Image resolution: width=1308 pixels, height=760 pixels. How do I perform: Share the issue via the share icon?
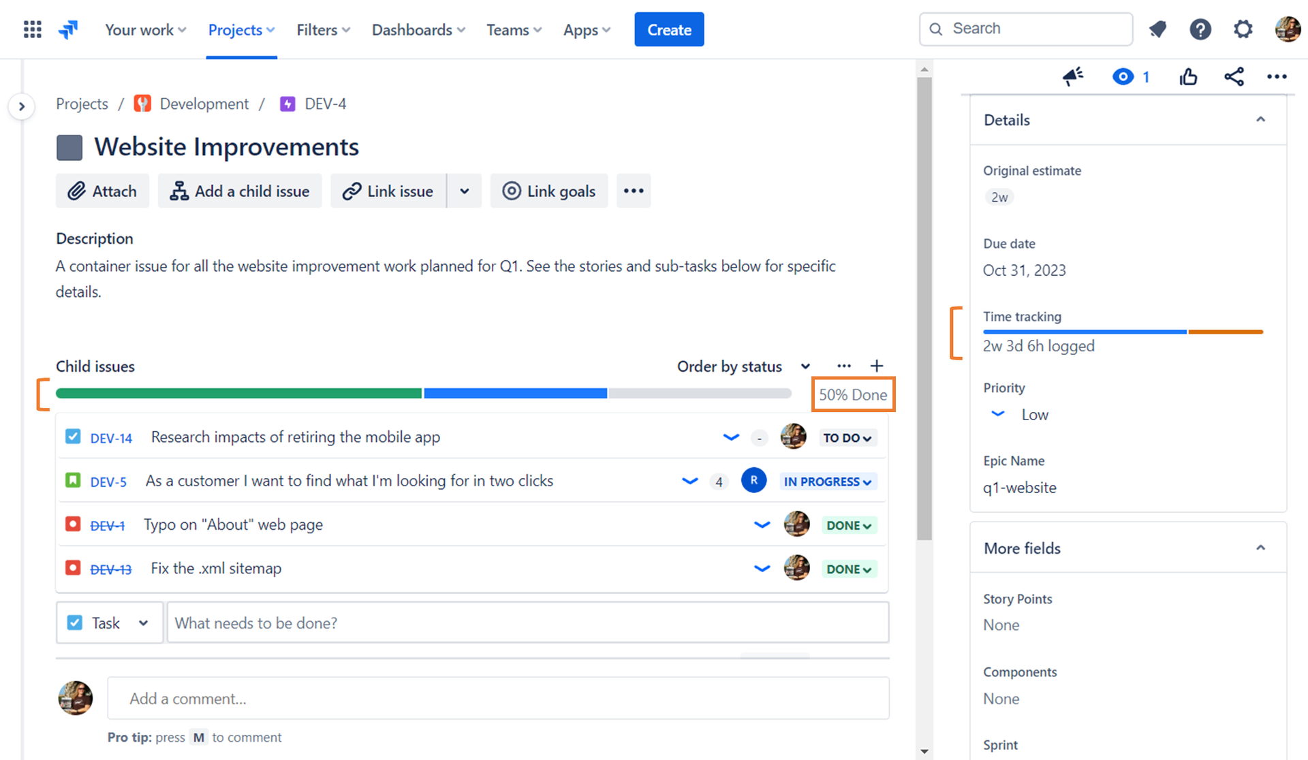[x=1234, y=76]
